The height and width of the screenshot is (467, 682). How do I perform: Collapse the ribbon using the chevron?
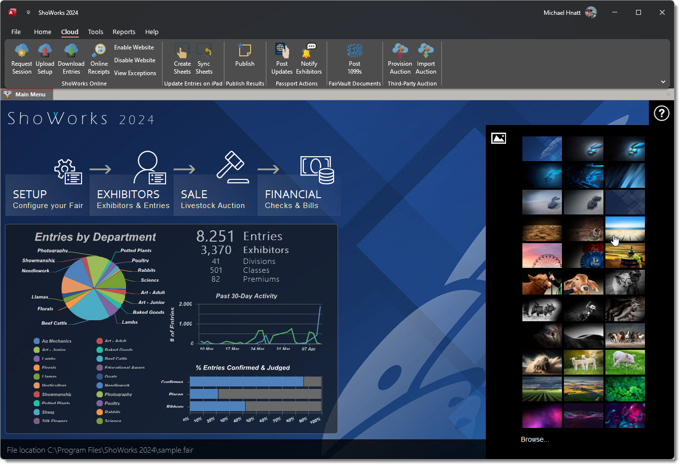[663, 82]
